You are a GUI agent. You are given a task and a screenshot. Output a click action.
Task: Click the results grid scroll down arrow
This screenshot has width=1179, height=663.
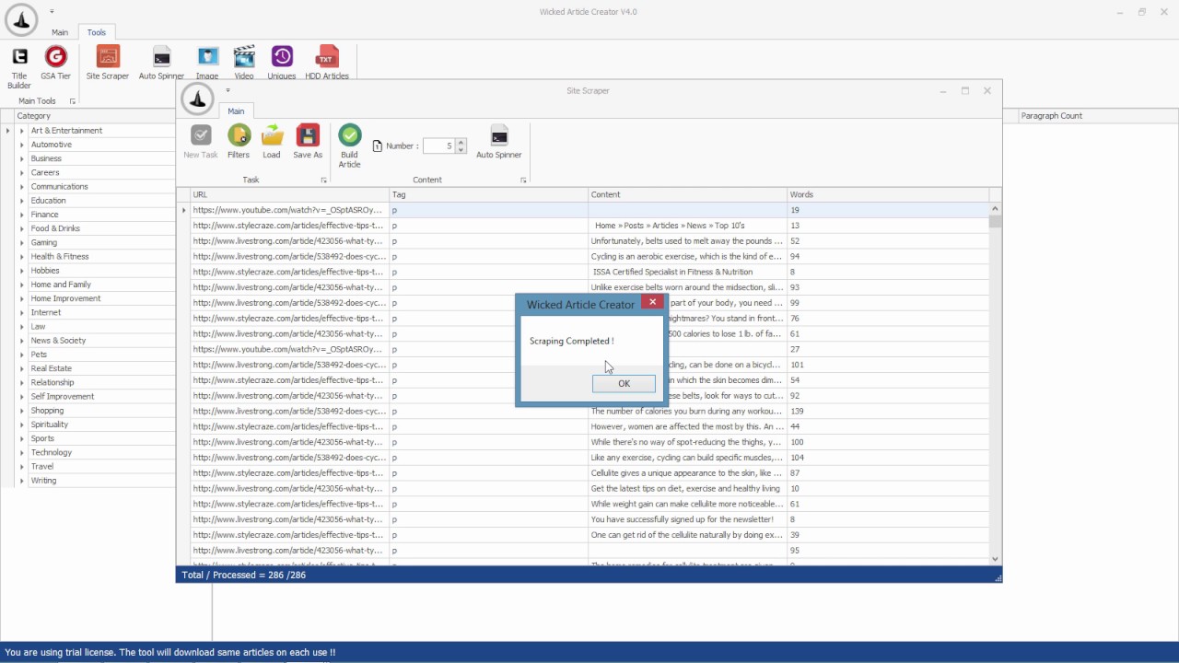995,559
